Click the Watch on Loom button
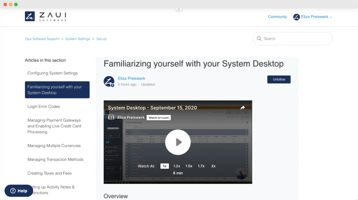This screenshot has height=200, width=358. pyautogui.click(x=159, y=118)
